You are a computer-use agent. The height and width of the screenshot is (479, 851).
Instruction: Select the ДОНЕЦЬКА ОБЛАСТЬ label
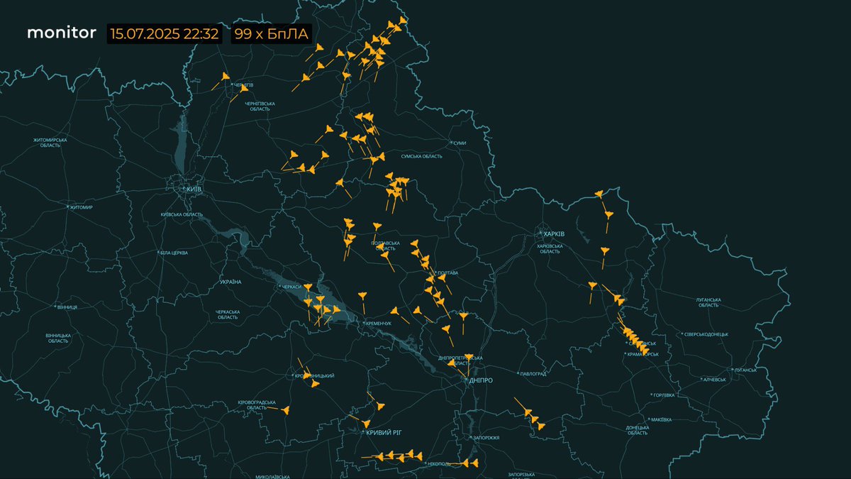click(638, 430)
